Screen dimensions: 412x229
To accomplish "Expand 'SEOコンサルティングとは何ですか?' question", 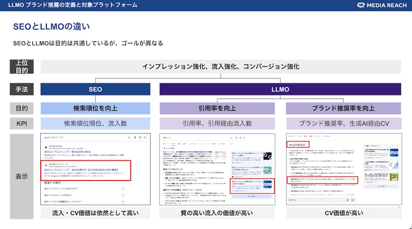I will click(123, 189).
